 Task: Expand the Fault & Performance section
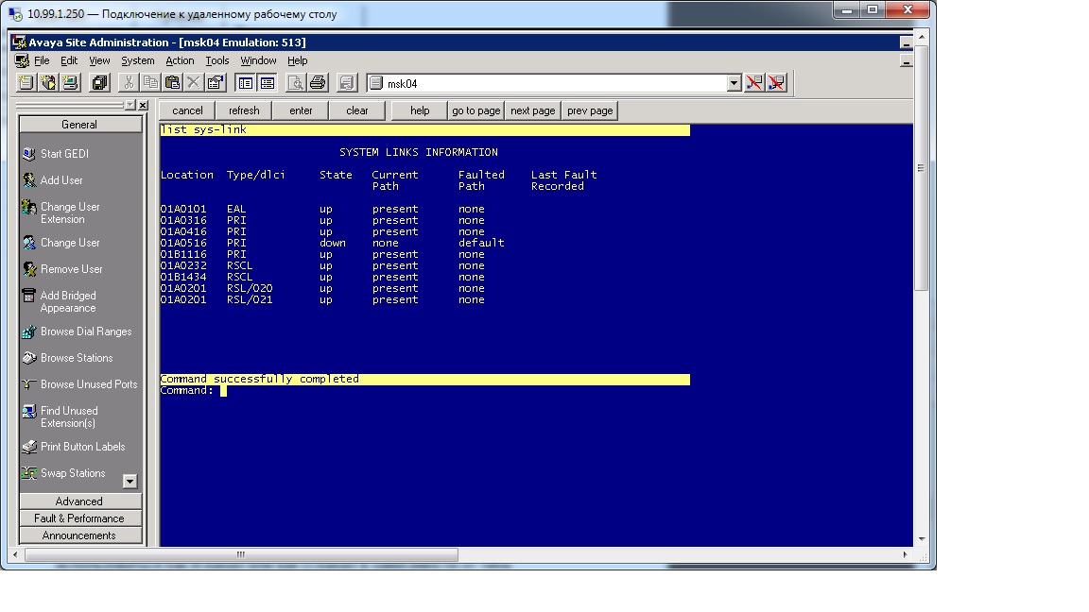click(79, 518)
